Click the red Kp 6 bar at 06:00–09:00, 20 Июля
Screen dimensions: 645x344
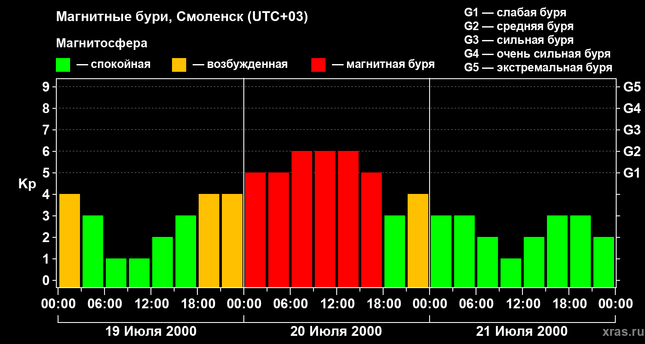coord(302,219)
